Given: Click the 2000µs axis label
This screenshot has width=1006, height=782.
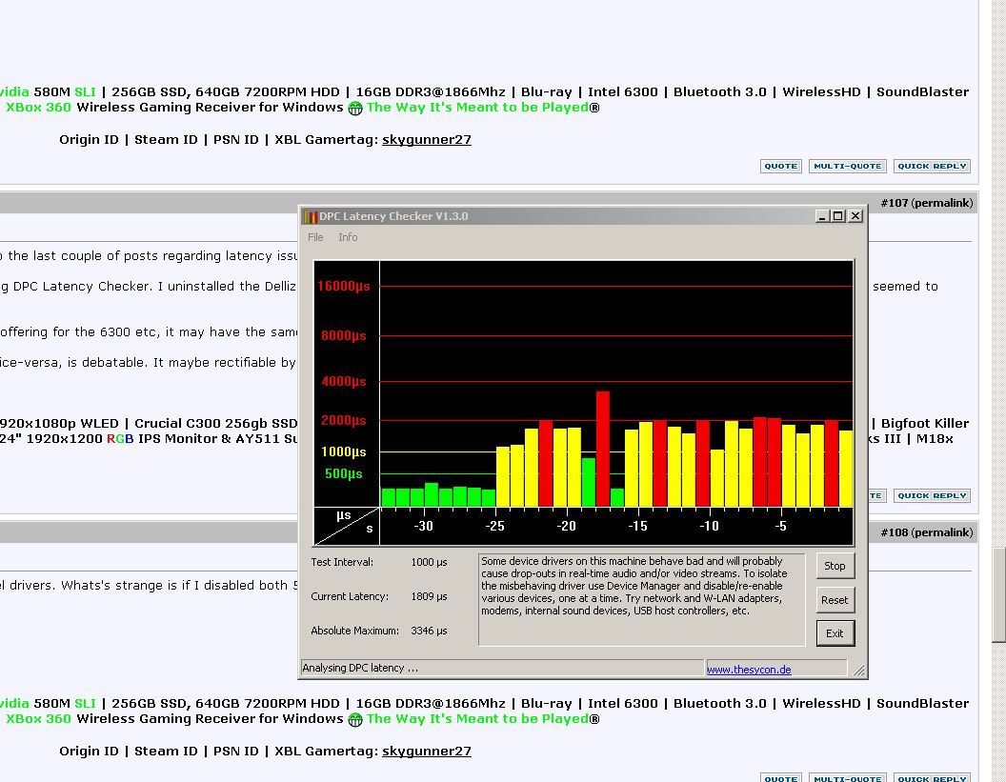Looking at the screenshot, I should (x=344, y=421).
